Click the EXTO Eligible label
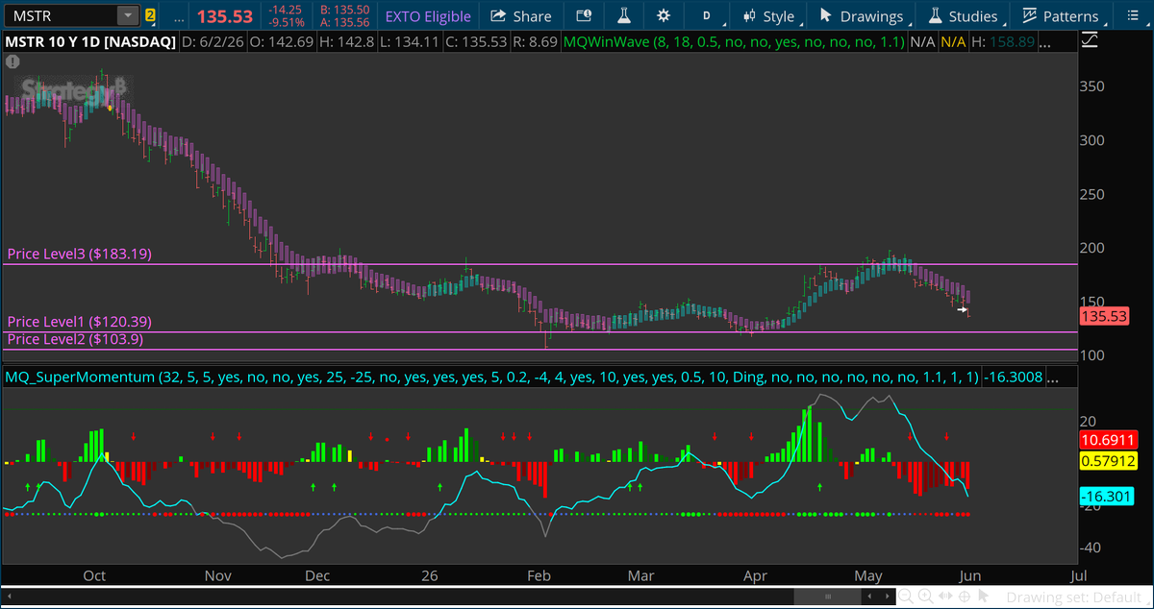Image resolution: width=1154 pixels, height=609 pixels. [x=428, y=16]
